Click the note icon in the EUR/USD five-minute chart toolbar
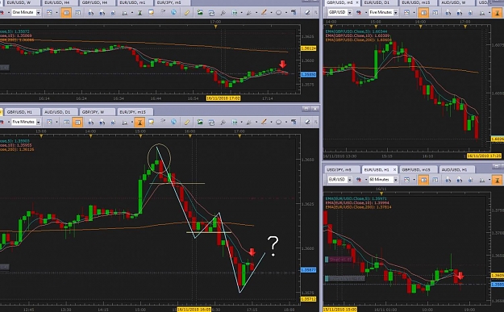 pos(151,122)
